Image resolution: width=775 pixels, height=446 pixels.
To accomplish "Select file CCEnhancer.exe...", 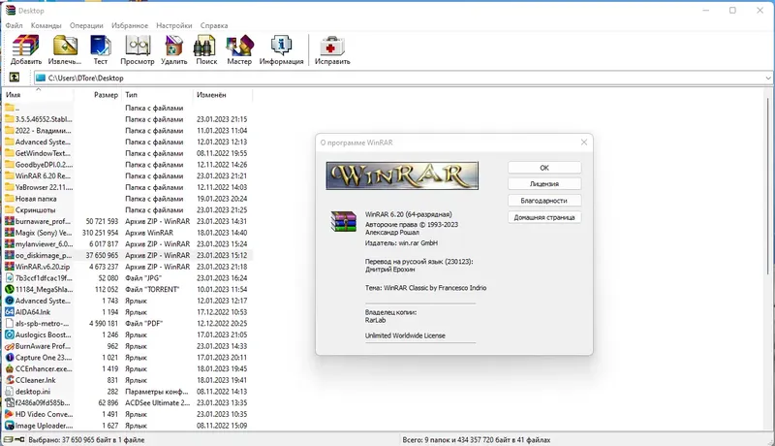I will pyautogui.click(x=128, y=368).
